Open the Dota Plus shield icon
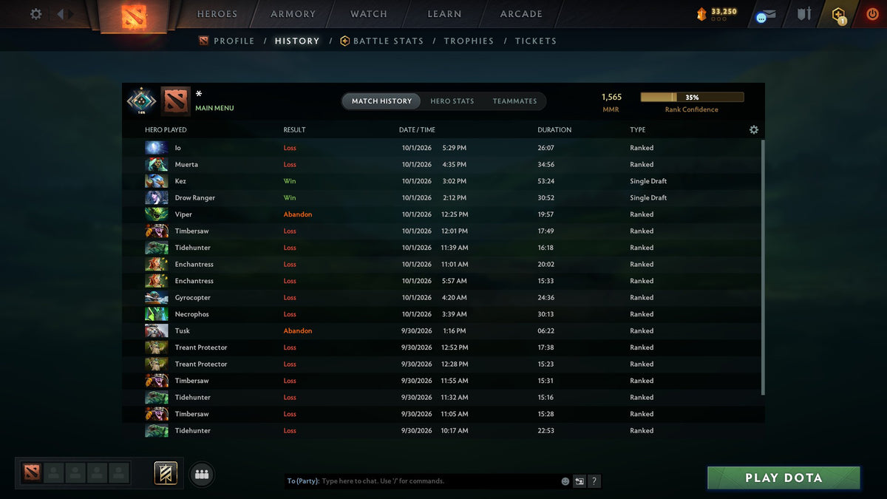The width and height of the screenshot is (887, 499). pos(837,15)
